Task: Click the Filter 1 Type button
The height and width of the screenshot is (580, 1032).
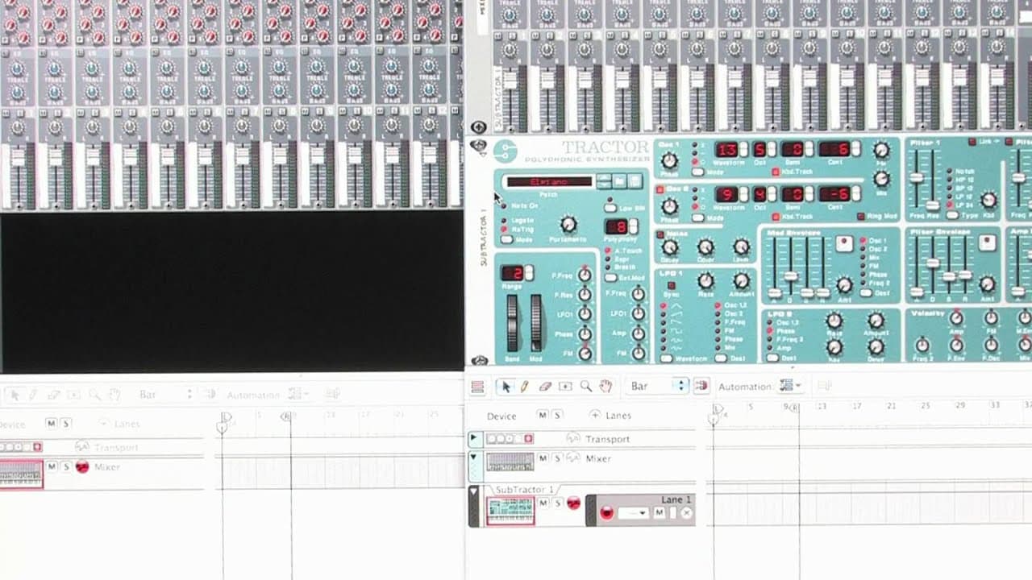Action: 953,215
